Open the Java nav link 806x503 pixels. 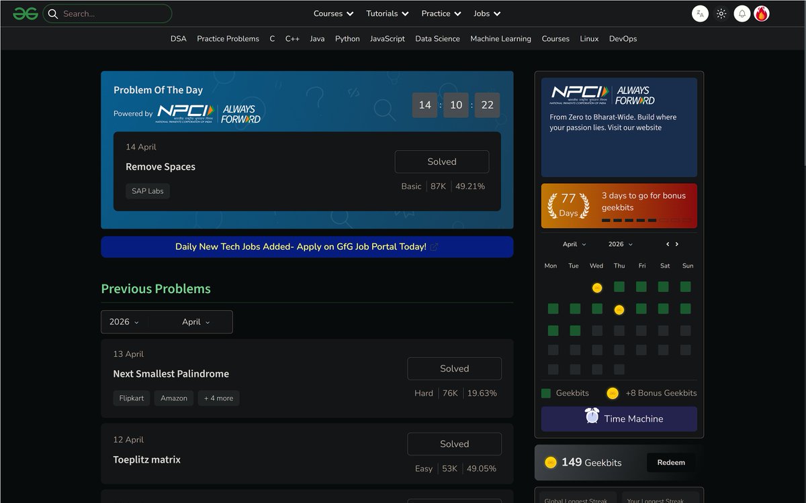point(317,39)
